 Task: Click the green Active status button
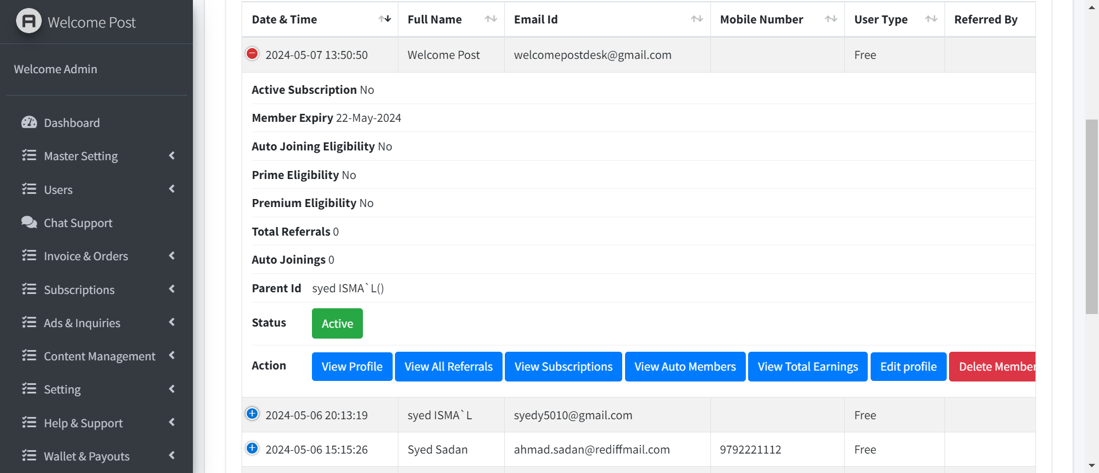tap(337, 324)
